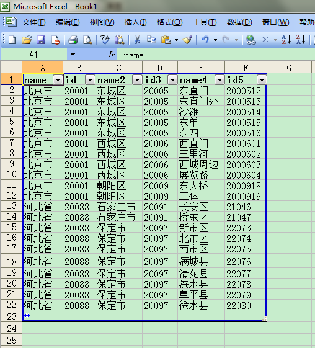The image size is (315, 348).
Task: Click the Research binoculars icon
Action: point(120,40)
